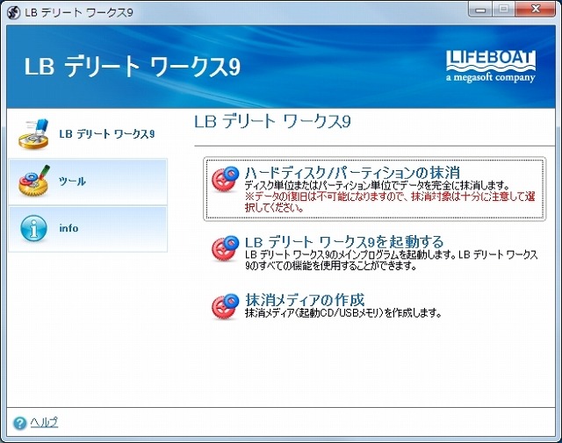562x443 pixels.
Task: Switch to the ツール sidebar tab
Action: point(88,182)
